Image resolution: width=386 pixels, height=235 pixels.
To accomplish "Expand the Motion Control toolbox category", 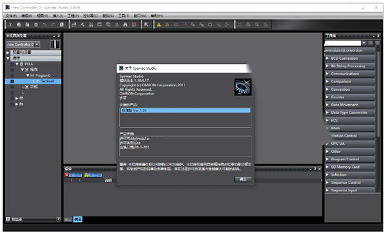I will coord(350,136).
